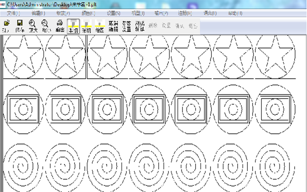Screen dimensions: 307x192
Task: Toggle the 半切 half-cut mode
Action: (74, 26)
